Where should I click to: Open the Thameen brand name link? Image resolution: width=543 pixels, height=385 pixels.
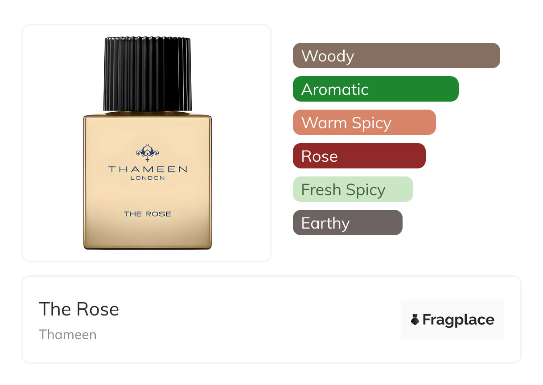pos(68,335)
